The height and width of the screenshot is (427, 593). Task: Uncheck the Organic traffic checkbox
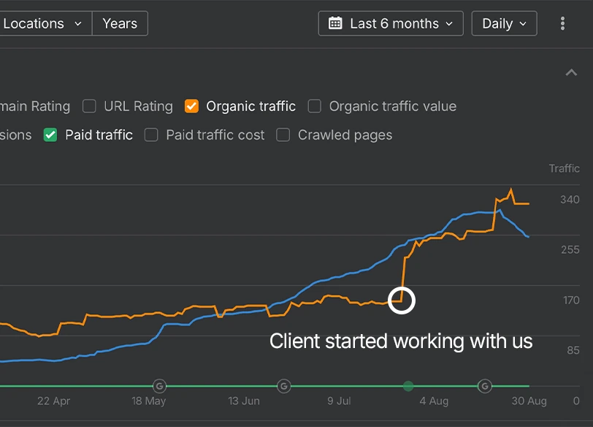pyautogui.click(x=191, y=106)
